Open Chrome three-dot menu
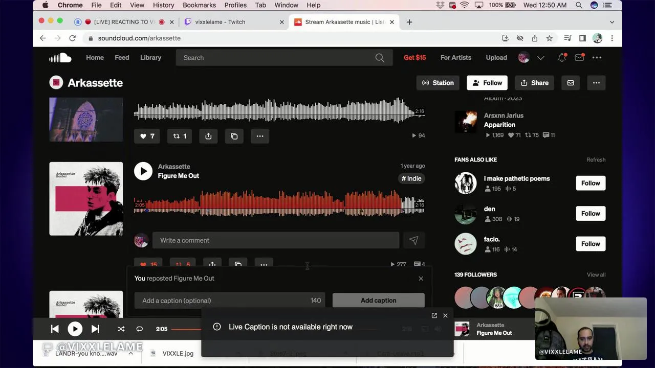The height and width of the screenshot is (368, 655). click(x=612, y=38)
